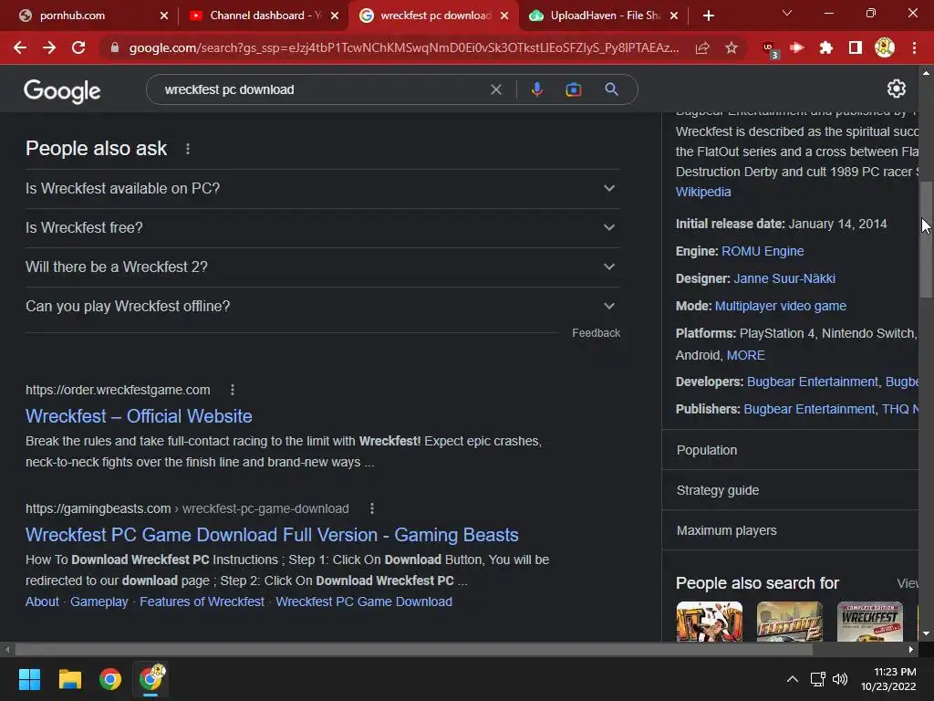Click the Feedback link

[x=596, y=333]
